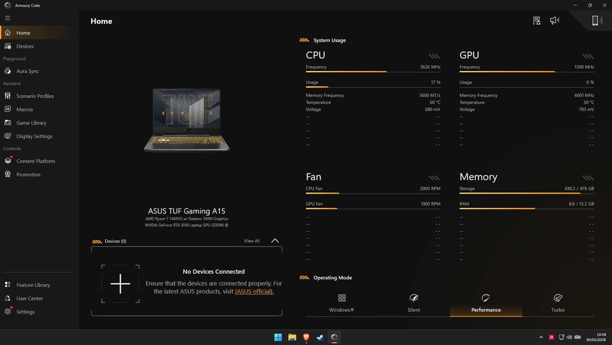
Task: Click the Storage usage bar
Action: (x=526, y=193)
